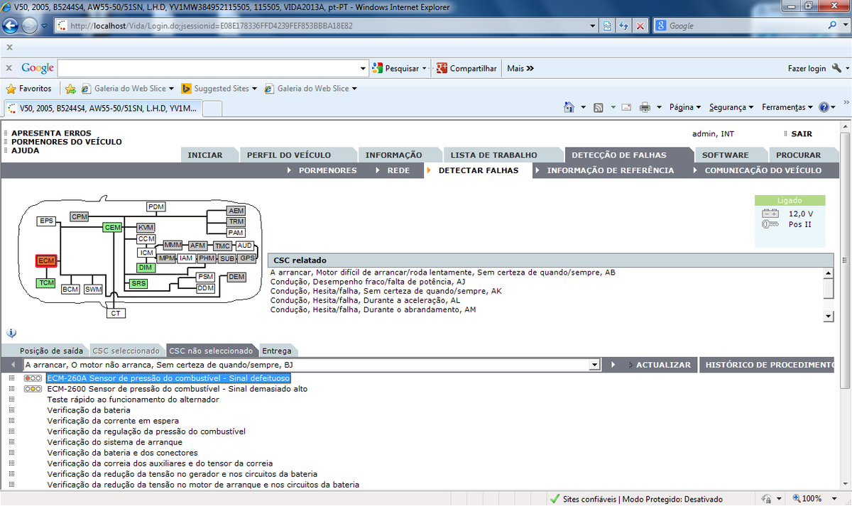Click status indicator for ECM-2600 fault
The image size is (852, 506).
pyautogui.click(x=33, y=389)
